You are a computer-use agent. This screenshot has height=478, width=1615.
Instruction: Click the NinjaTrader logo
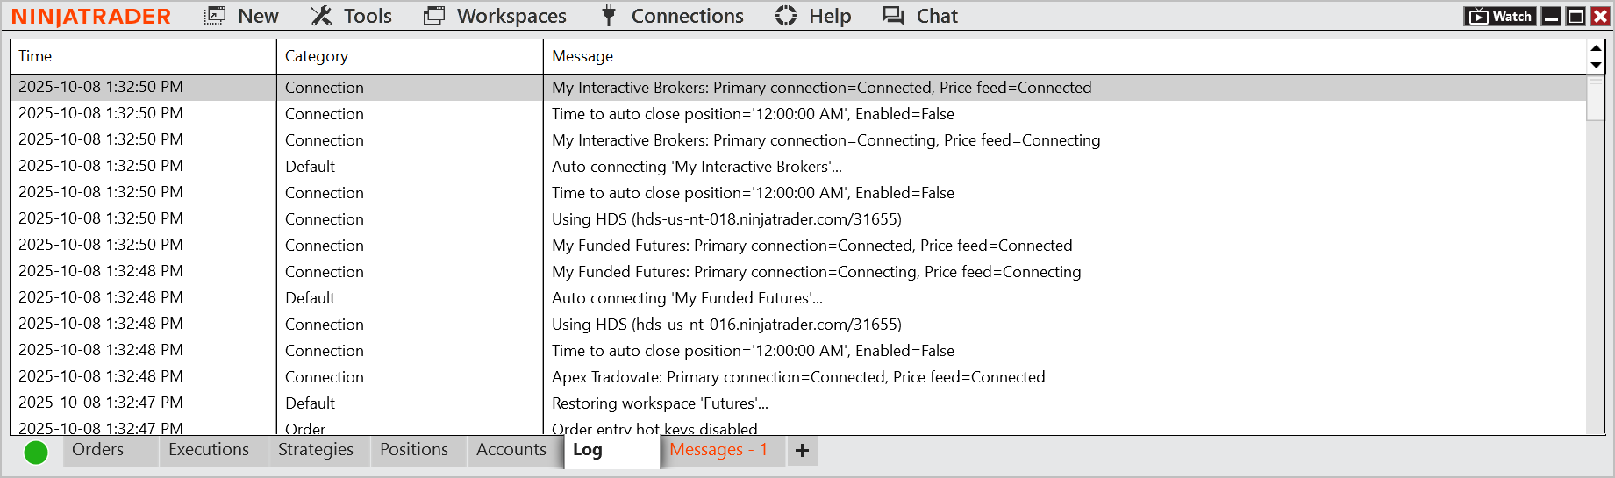click(91, 17)
